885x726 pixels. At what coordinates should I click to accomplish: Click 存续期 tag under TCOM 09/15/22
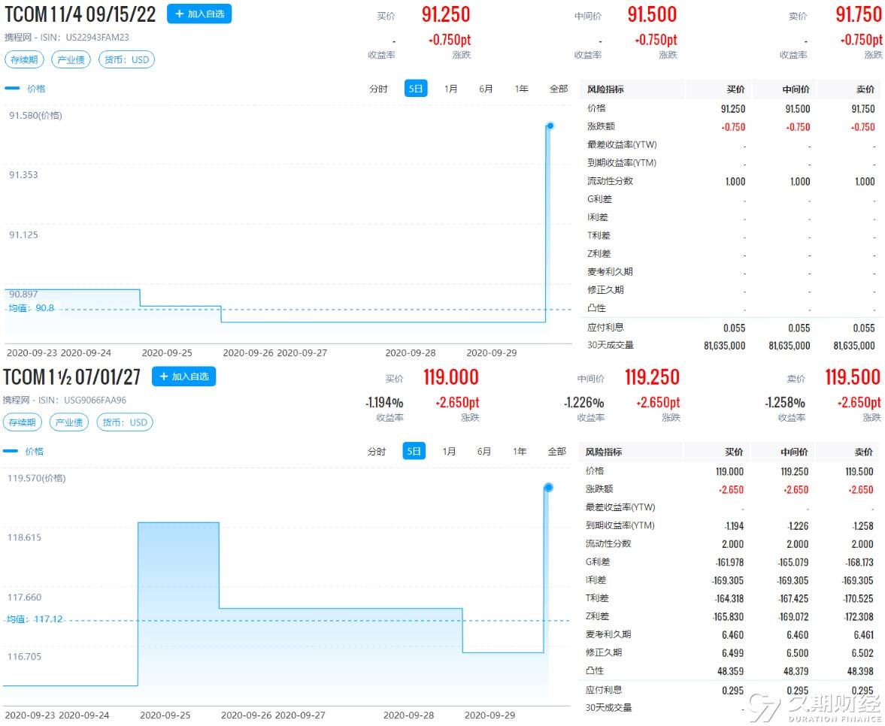coord(24,60)
